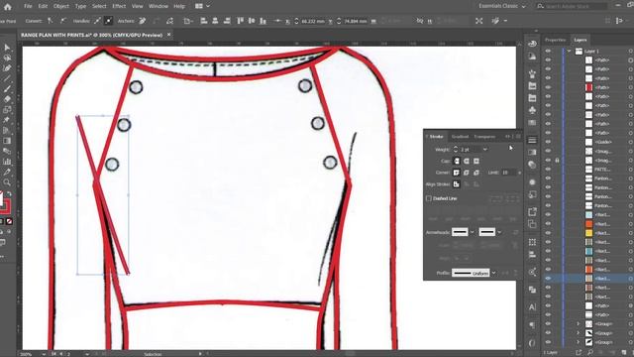The height and width of the screenshot is (357, 634).
Task: Open the Export for Screens icon in dock
Action: [x=532, y=211]
